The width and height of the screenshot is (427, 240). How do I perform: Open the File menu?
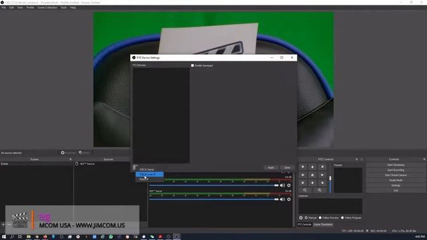coord(4,7)
